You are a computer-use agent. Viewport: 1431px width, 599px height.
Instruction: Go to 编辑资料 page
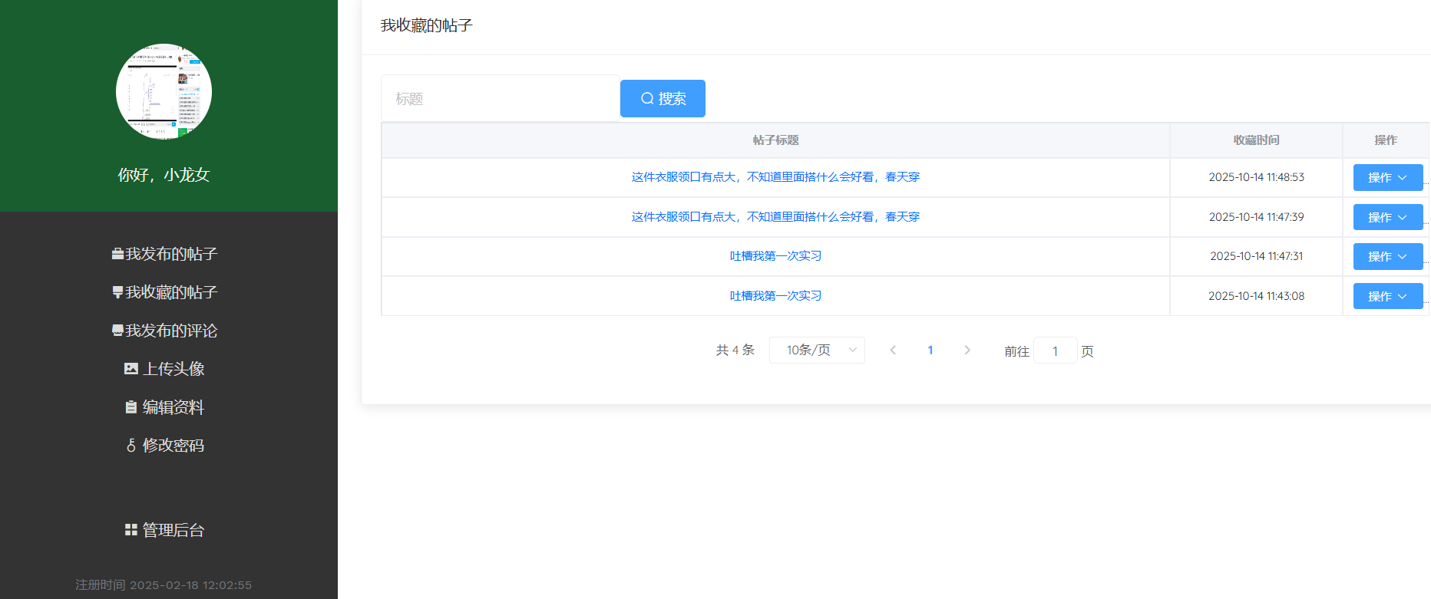[164, 407]
